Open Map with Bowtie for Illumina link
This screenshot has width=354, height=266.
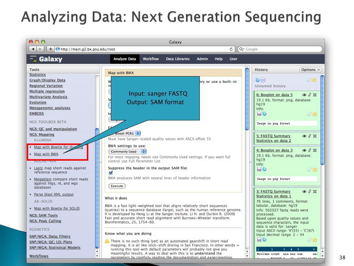tap(58, 147)
